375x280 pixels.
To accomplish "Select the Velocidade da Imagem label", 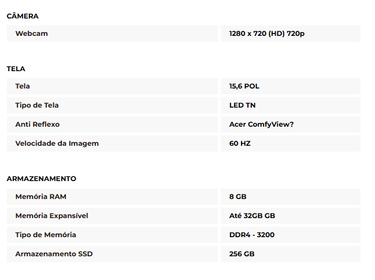I will tap(57, 143).
